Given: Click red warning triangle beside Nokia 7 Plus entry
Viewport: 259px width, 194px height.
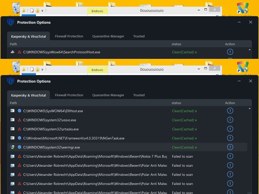Looking at the screenshot, I should (x=19, y=156).
